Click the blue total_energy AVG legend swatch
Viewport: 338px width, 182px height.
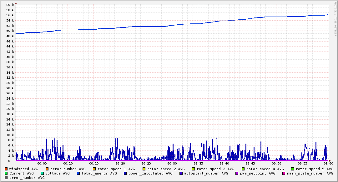click(78, 173)
